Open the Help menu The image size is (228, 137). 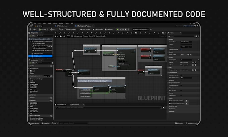click(x=72, y=23)
